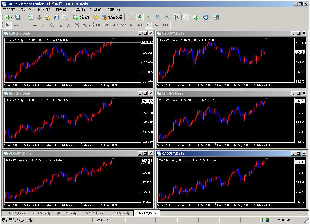Switch chart to bar chart style
This screenshot has width=310, height=224.
coord(131,17)
